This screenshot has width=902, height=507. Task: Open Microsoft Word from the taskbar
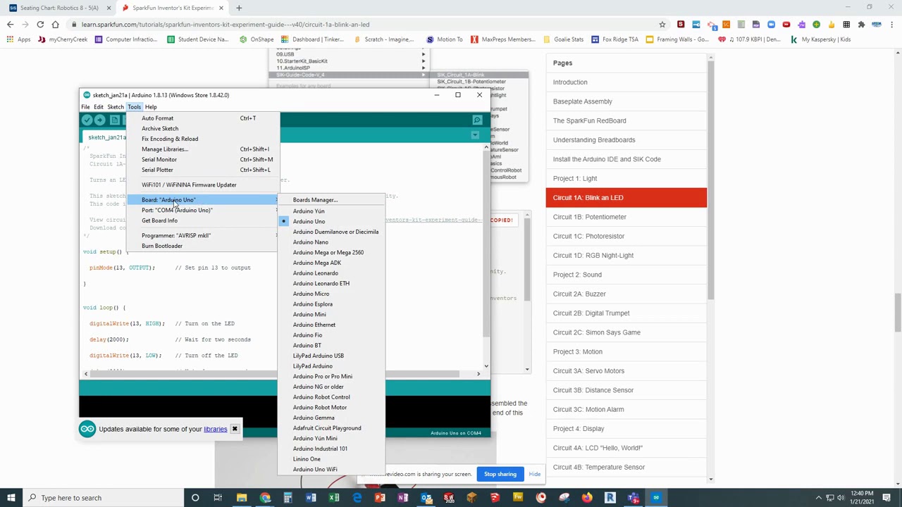(311, 498)
